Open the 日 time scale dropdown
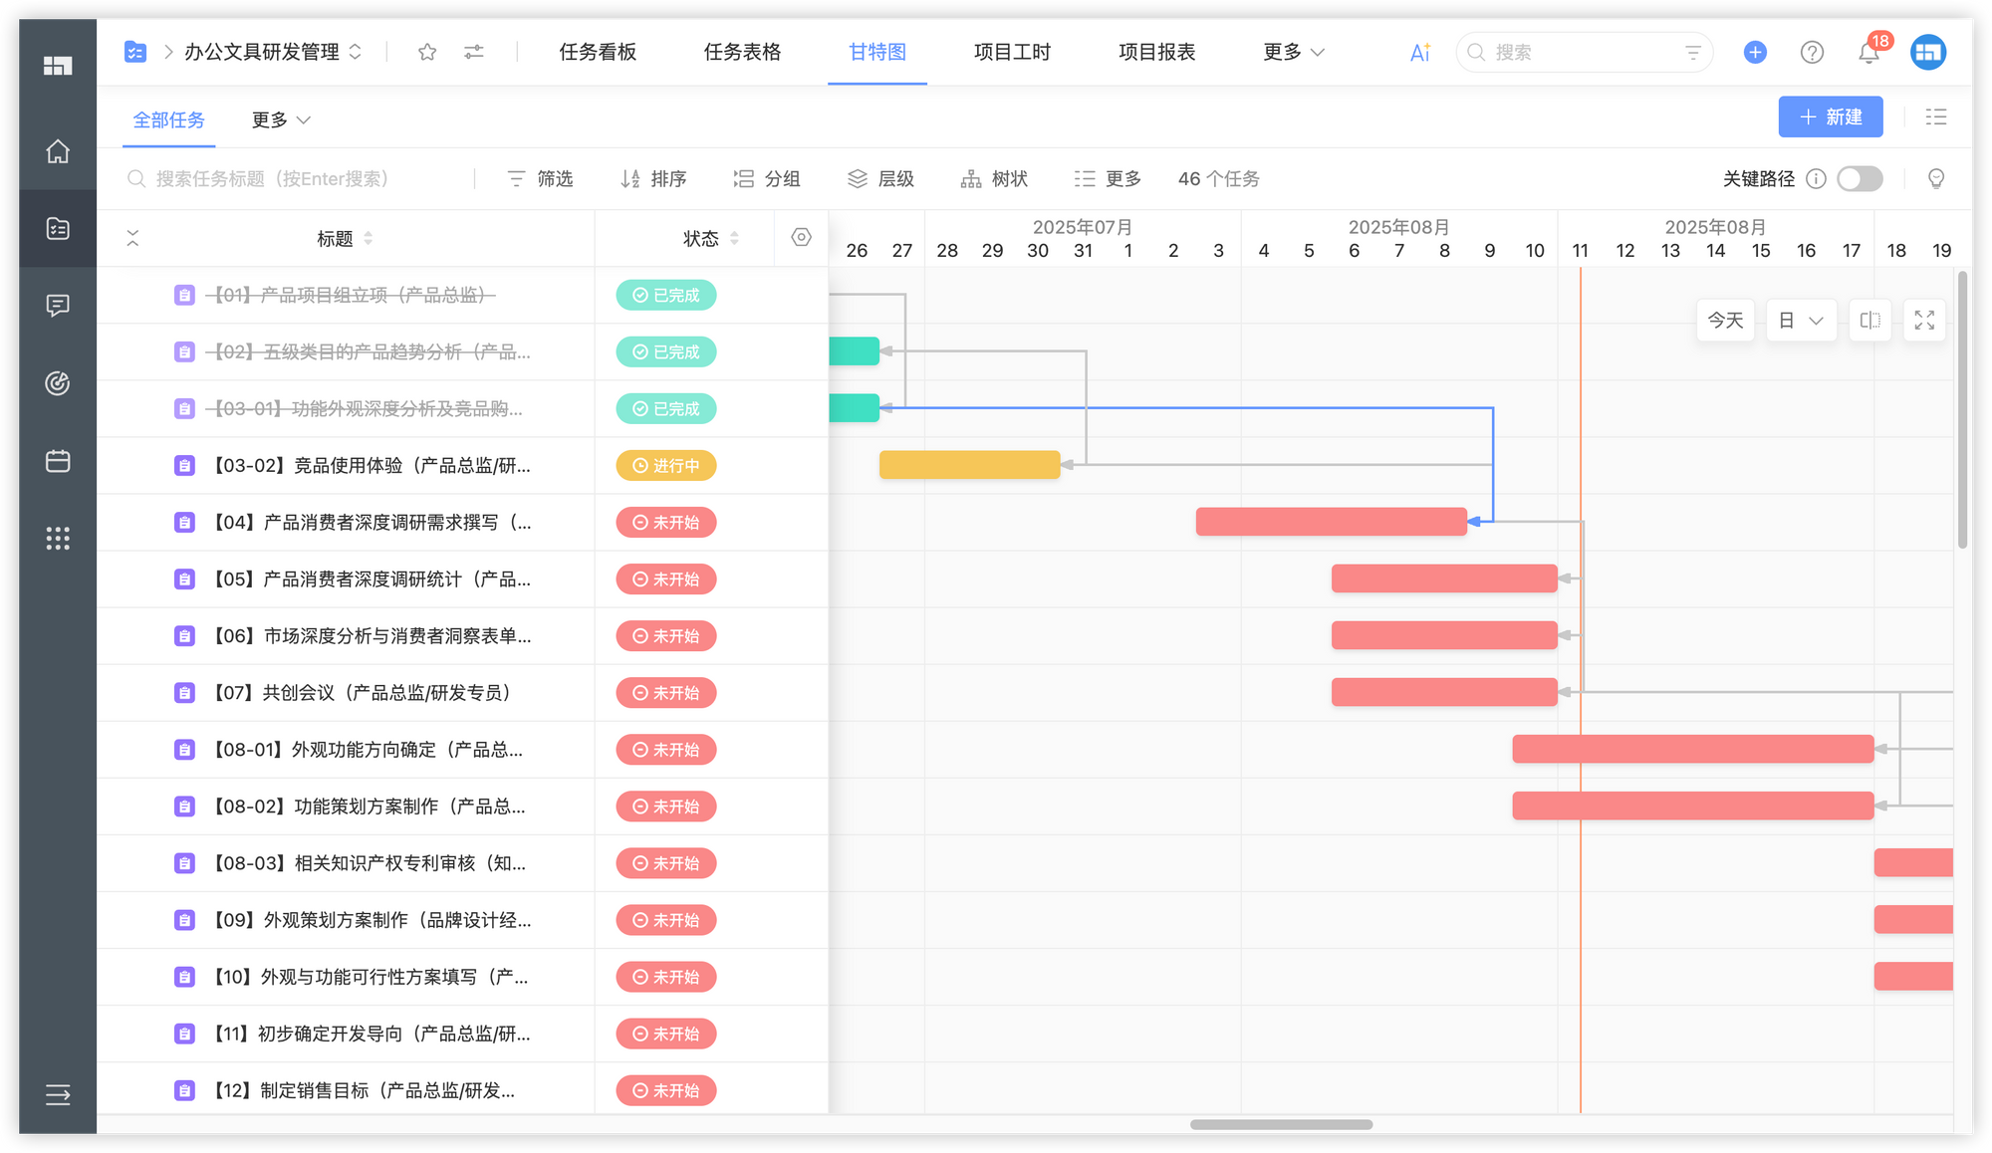This screenshot has height=1153, width=1992. 1801,320
